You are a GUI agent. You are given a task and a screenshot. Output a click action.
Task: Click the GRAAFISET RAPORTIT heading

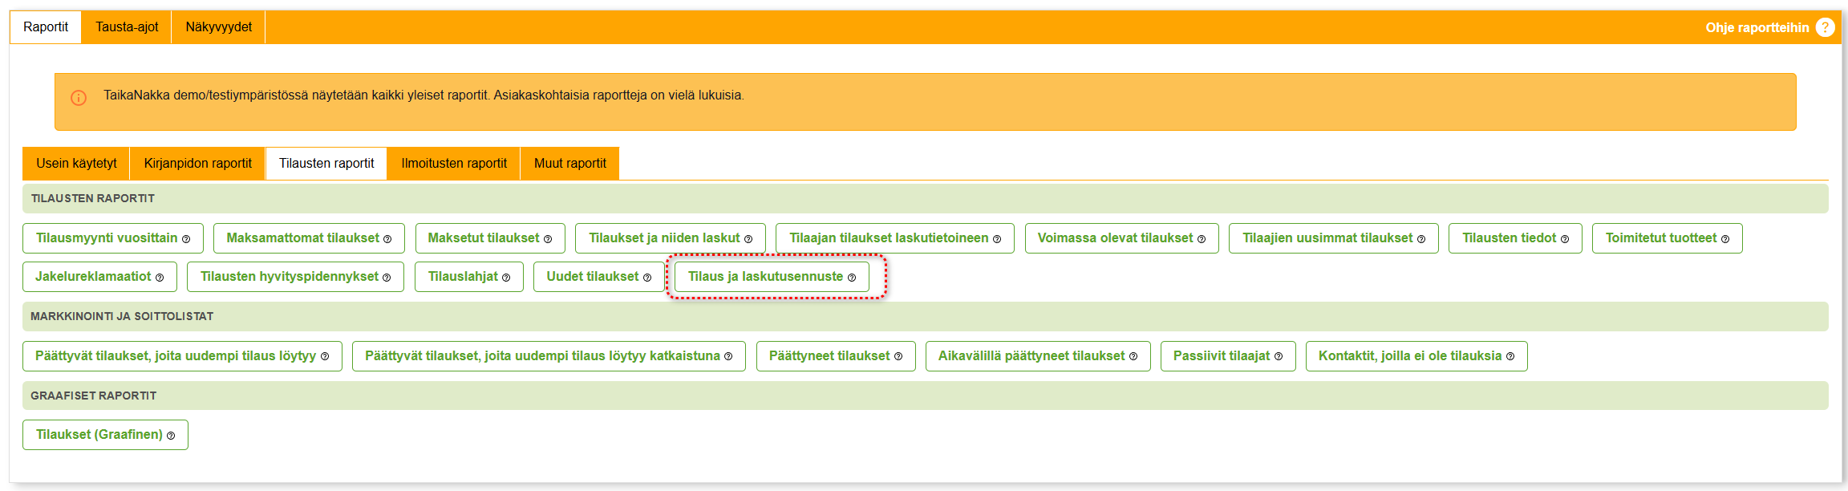pos(94,396)
